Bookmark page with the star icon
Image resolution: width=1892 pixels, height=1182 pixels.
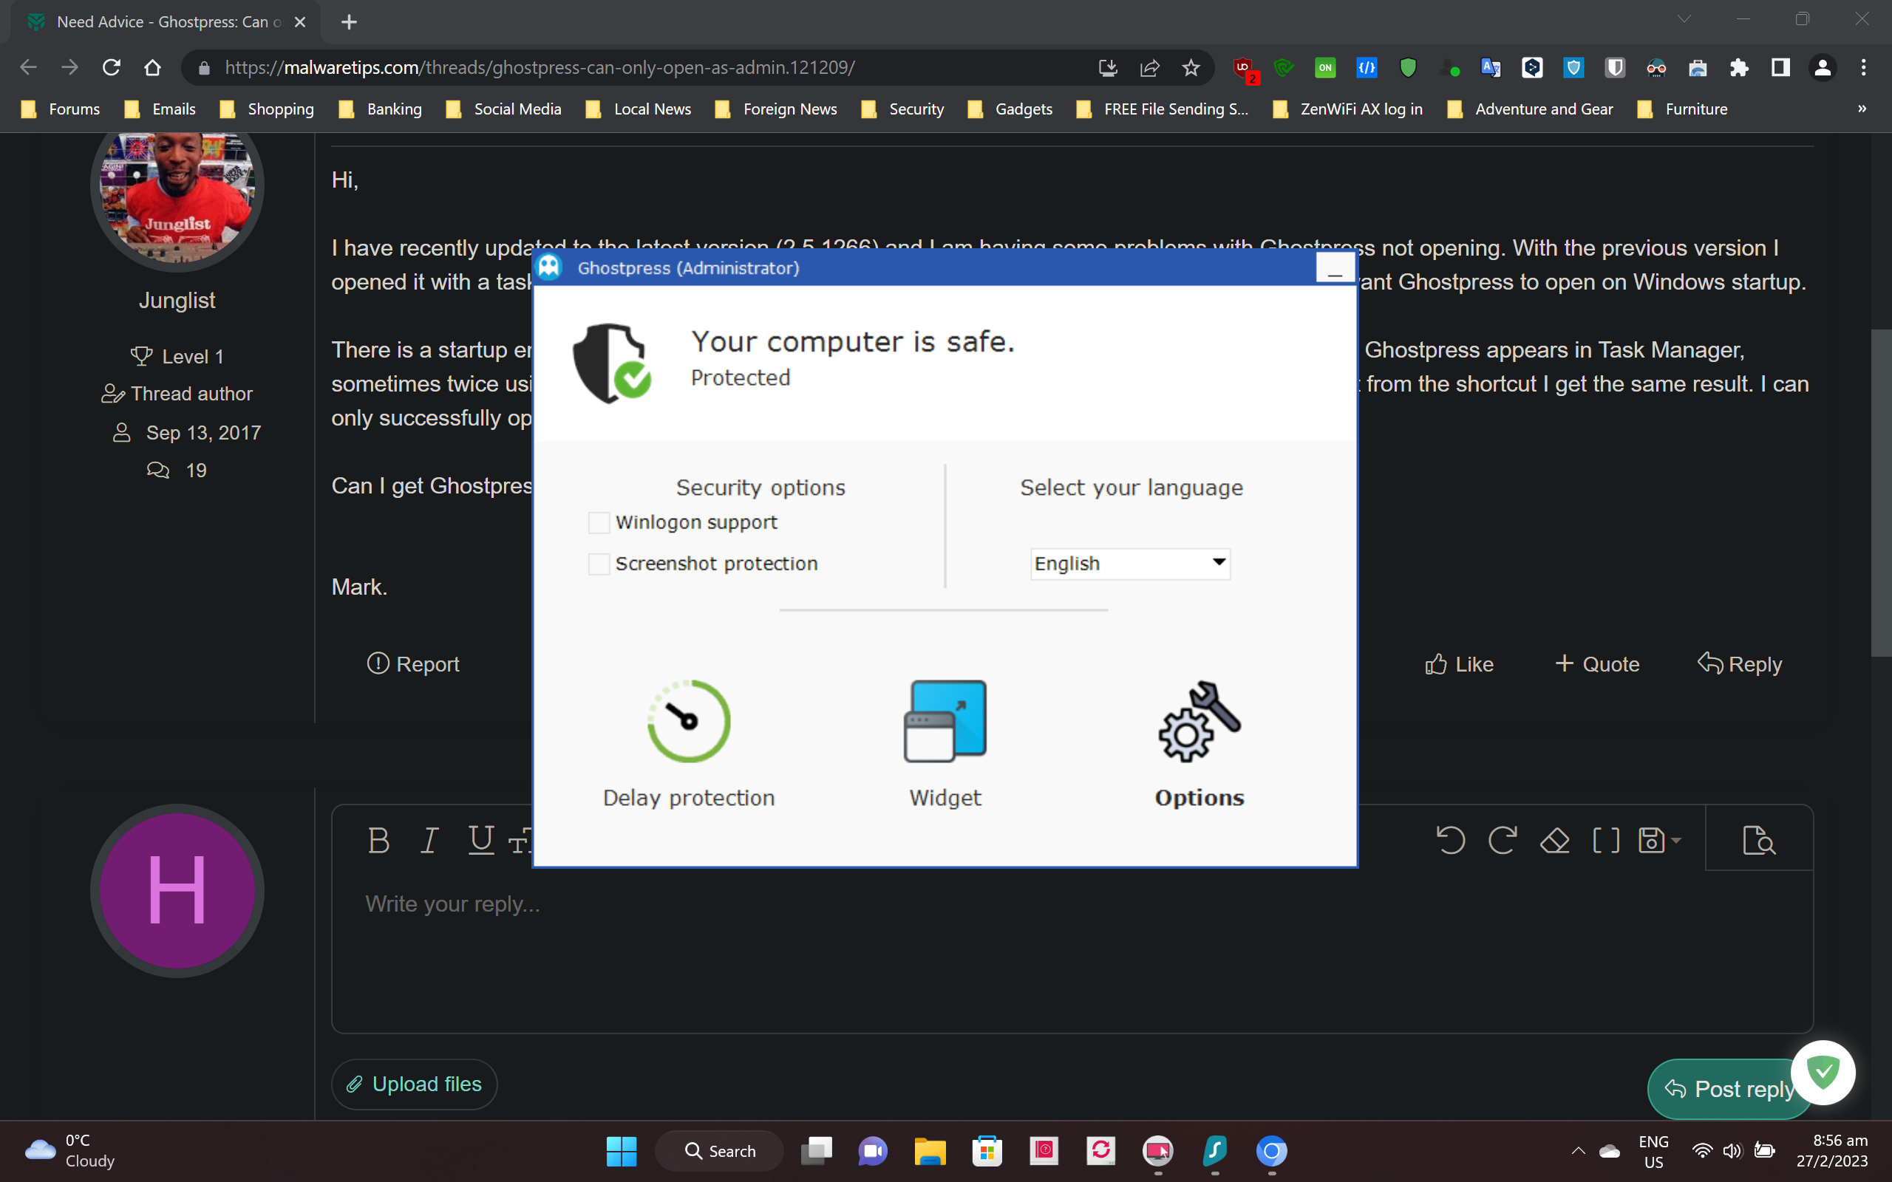pos(1191,68)
